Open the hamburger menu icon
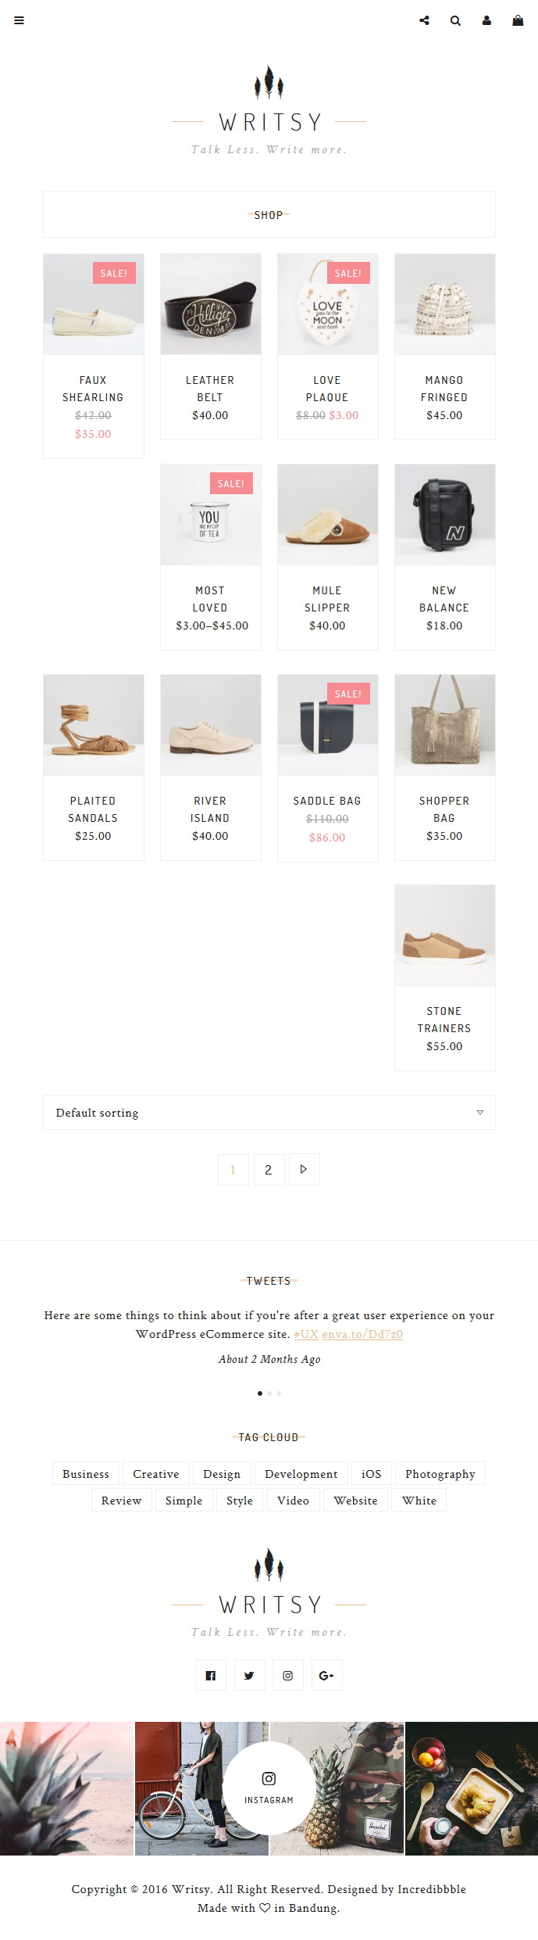The height and width of the screenshot is (1940, 538). (20, 21)
